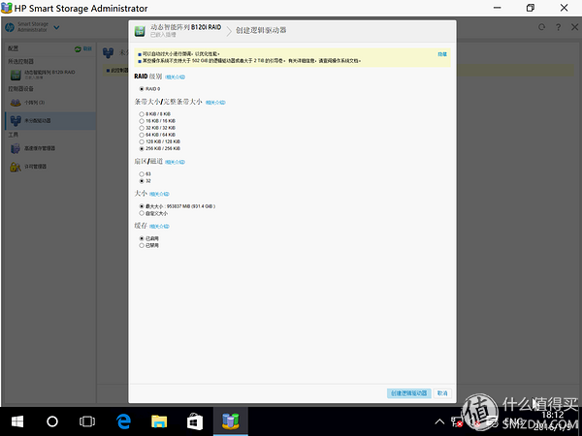Select 63 sectors per track
Image resolution: width=582 pixels, height=436 pixels.
pos(142,174)
